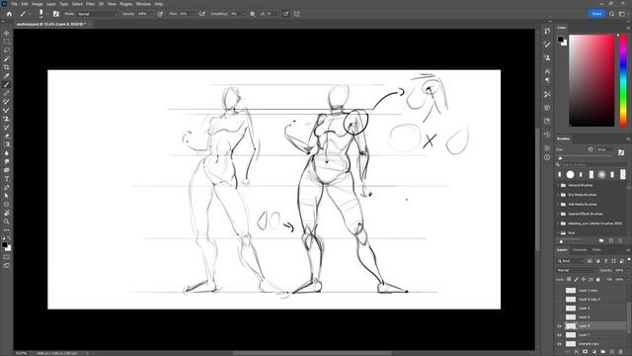The width and height of the screenshot is (632, 356).
Task: Select the Path Selection tool
Action: [7, 196]
